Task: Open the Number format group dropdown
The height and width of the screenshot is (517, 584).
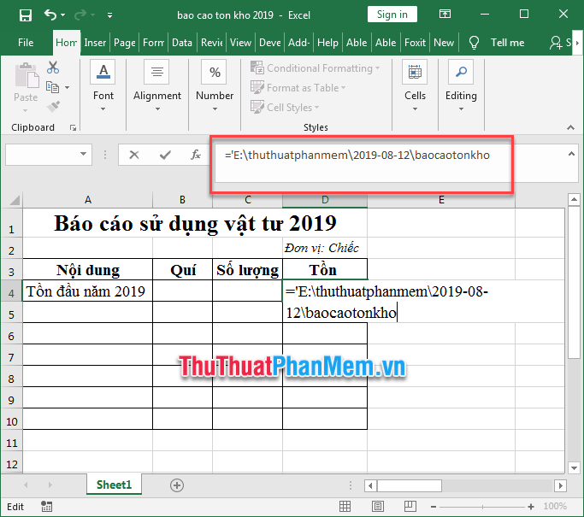Action: [215, 85]
